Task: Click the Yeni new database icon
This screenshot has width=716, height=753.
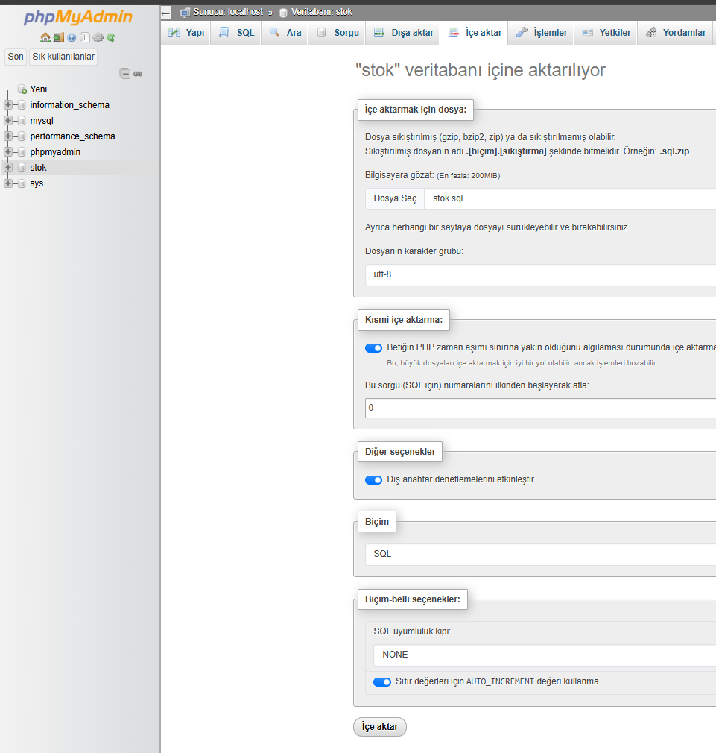Action: (x=22, y=89)
